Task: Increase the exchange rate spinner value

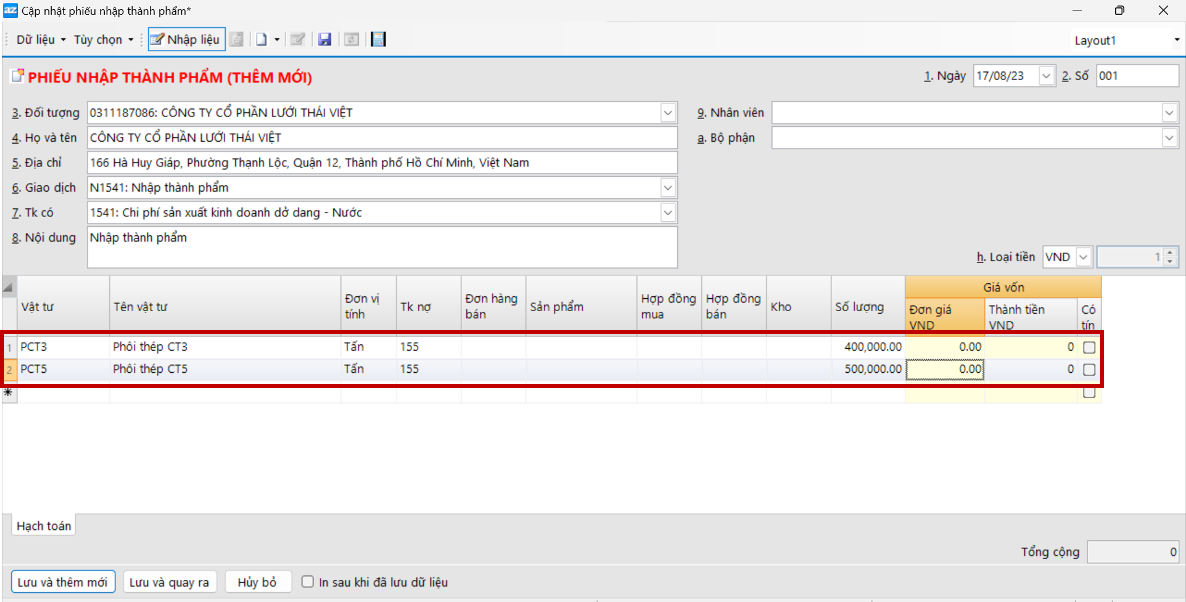Action: click(x=1170, y=252)
